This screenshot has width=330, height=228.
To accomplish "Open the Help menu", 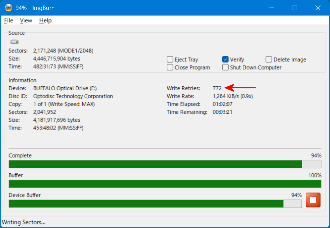I will [45, 20].
